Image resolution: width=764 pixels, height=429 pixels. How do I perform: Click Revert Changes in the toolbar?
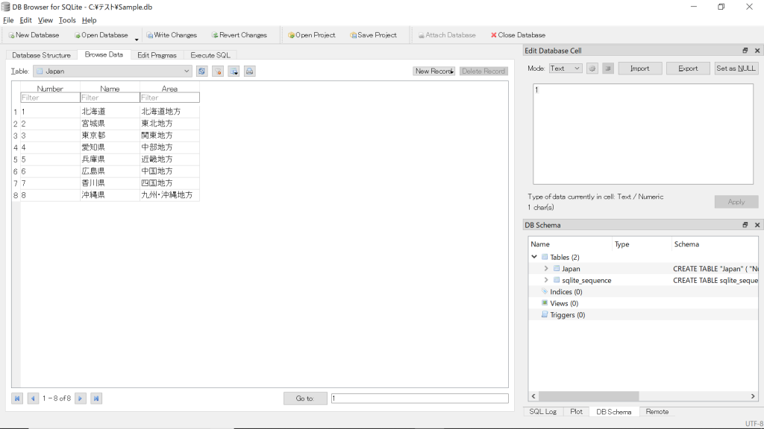tap(239, 35)
